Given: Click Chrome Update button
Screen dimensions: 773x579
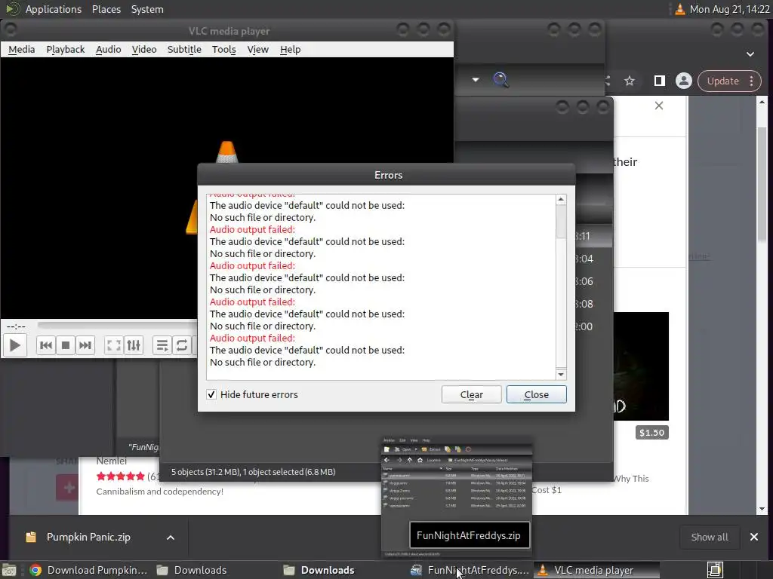Looking at the screenshot, I should pyautogui.click(x=722, y=81).
